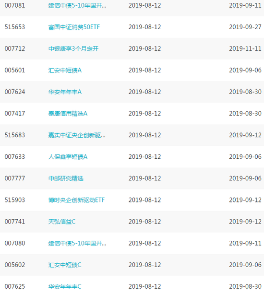264x294 pixels.
Task: Open fund link 富国中证消费50ETF
Action: tap(74, 27)
